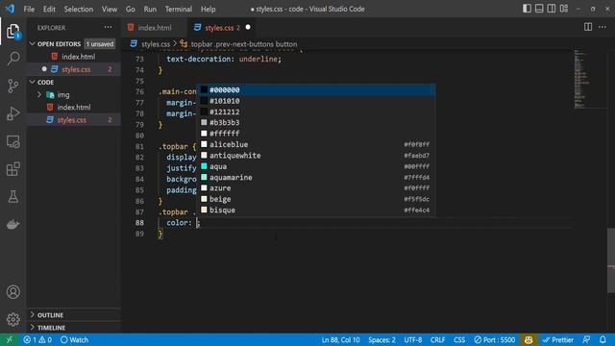Expand the Outline section
Viewport: 615px width, 346px height.
point(73,315)
